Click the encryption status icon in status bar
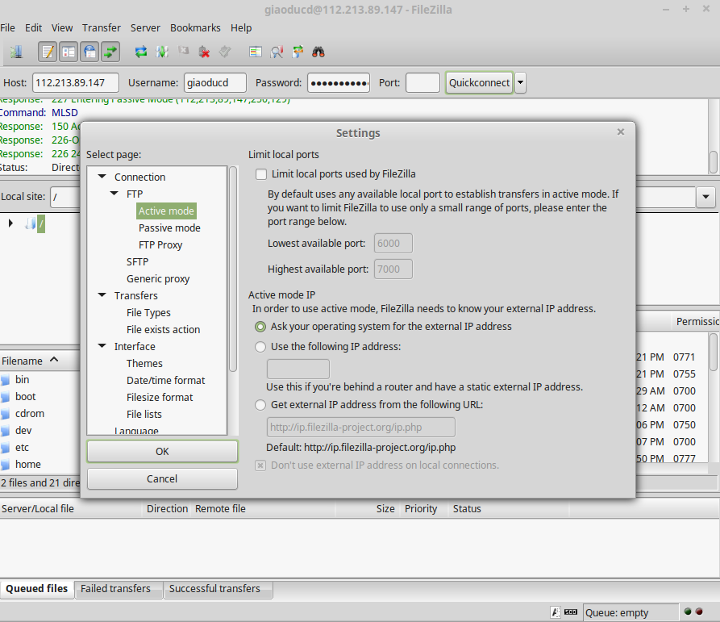The image size is (720, 622). point(556,612)
